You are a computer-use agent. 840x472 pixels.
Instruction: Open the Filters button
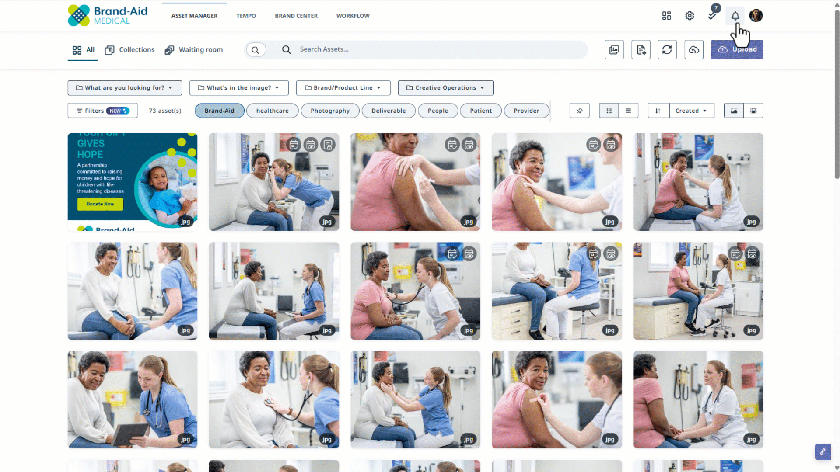[x=102, y=111]
